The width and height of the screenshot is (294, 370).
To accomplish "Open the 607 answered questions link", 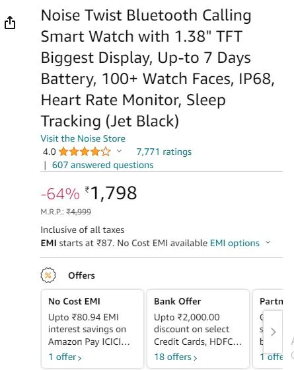I will point(102,165).
